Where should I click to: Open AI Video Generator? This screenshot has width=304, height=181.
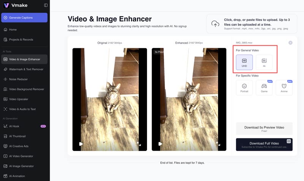[24, 156]
